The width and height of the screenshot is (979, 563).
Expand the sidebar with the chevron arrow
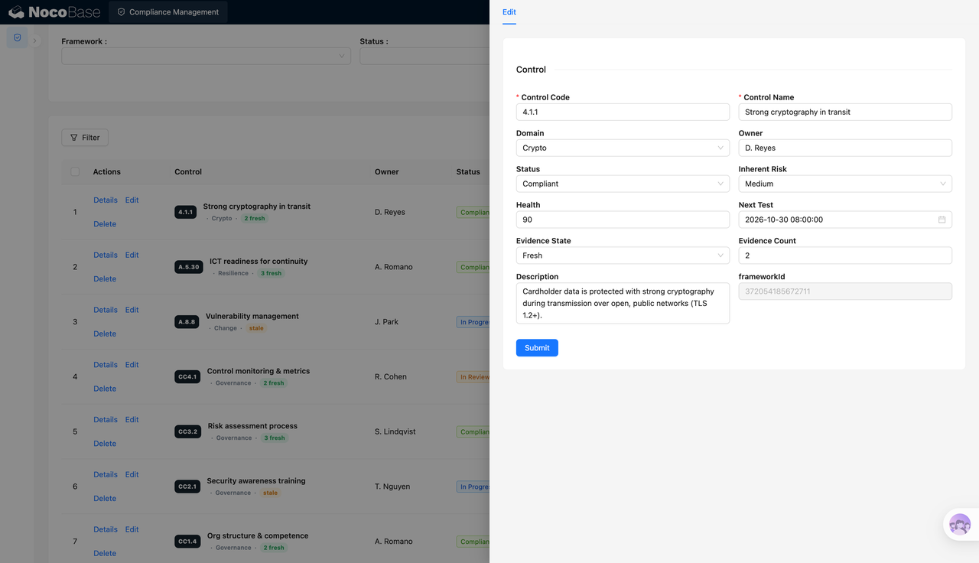click(x=34, y=41)
